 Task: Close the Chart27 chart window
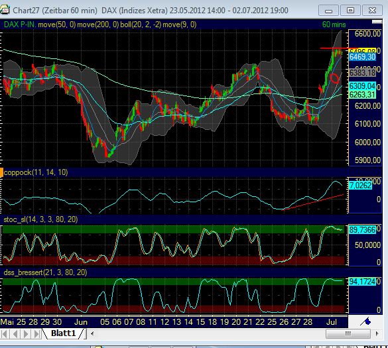click(372, 11)
